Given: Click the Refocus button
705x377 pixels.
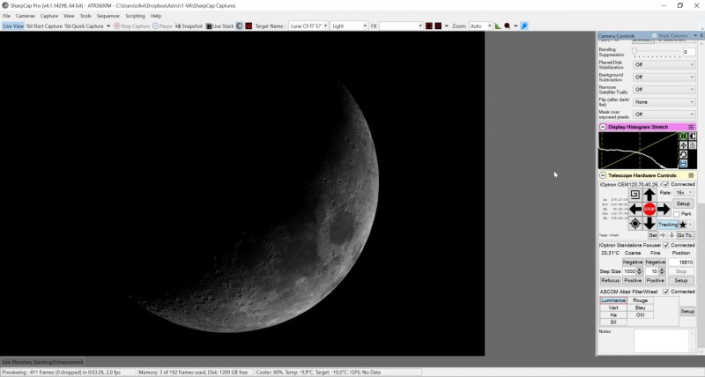Looking at the screenshot, I should click(x=610, y=280).
